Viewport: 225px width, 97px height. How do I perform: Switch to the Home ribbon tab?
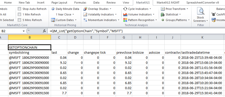click(8, 3)
